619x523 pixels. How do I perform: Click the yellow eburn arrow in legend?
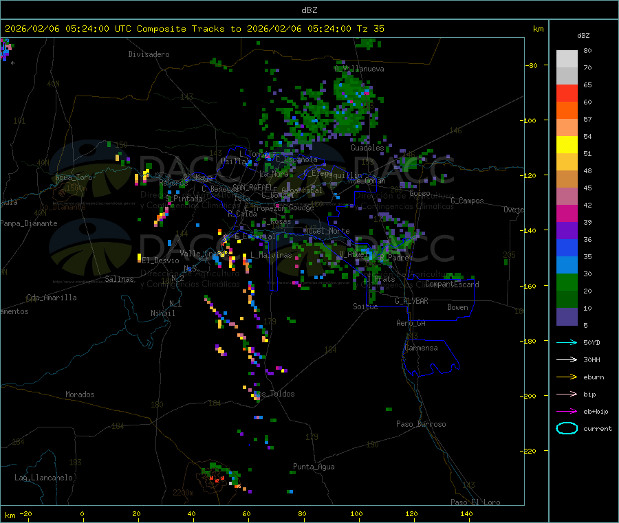[567, 377]
